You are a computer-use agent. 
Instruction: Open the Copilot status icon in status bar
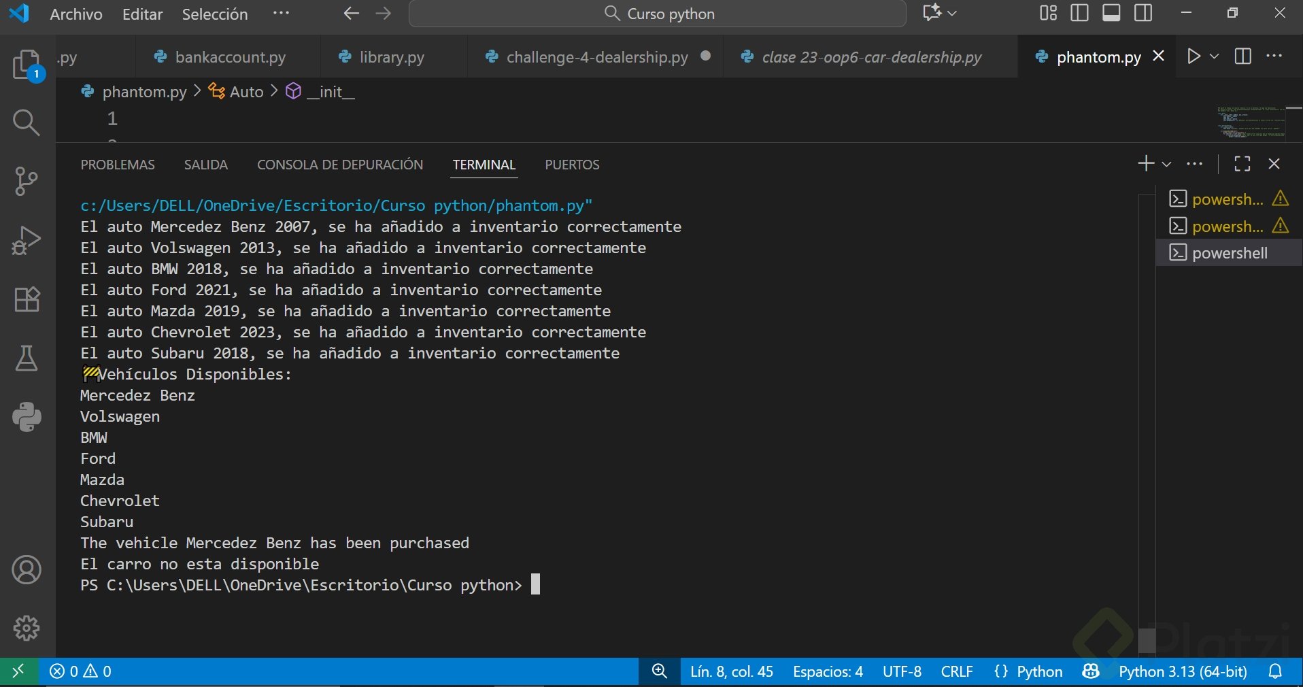[1091, 672]
